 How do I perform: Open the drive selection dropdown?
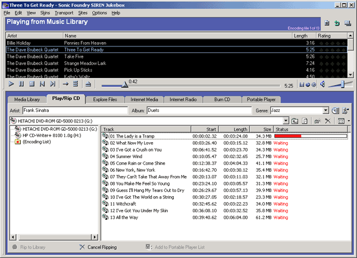coord(286,121)
